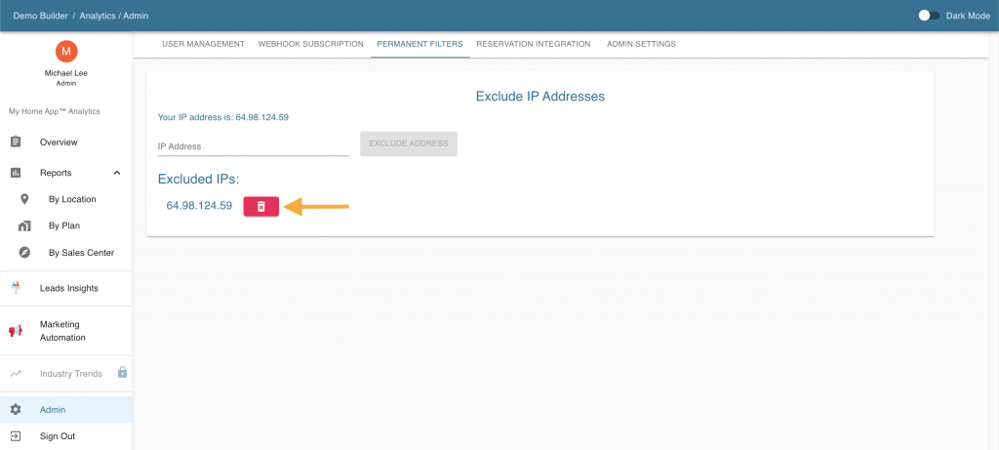Click the Admin gear icon
This screenshot has width=999, height=450.
tap(16, 410)
